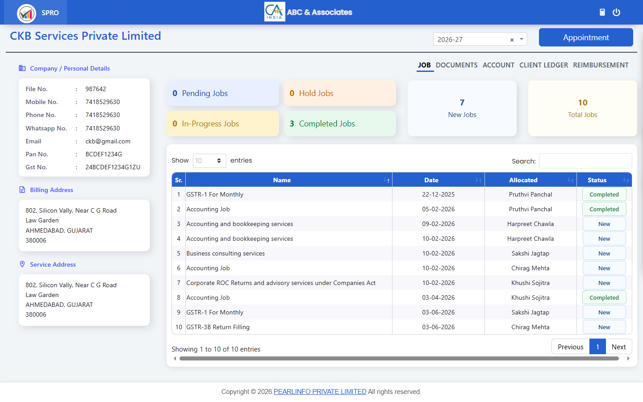This screenshot has width=643, height=402.
Task: Click the New Jobs count card
Action: pyautogui.click(x=462, y=109)
